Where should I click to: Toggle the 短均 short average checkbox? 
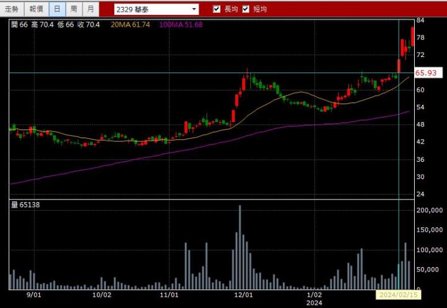[x=246, y=9]
